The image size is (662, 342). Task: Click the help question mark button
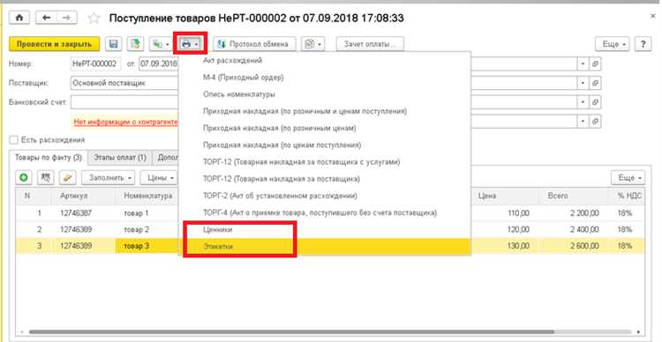tap(643, 44)
